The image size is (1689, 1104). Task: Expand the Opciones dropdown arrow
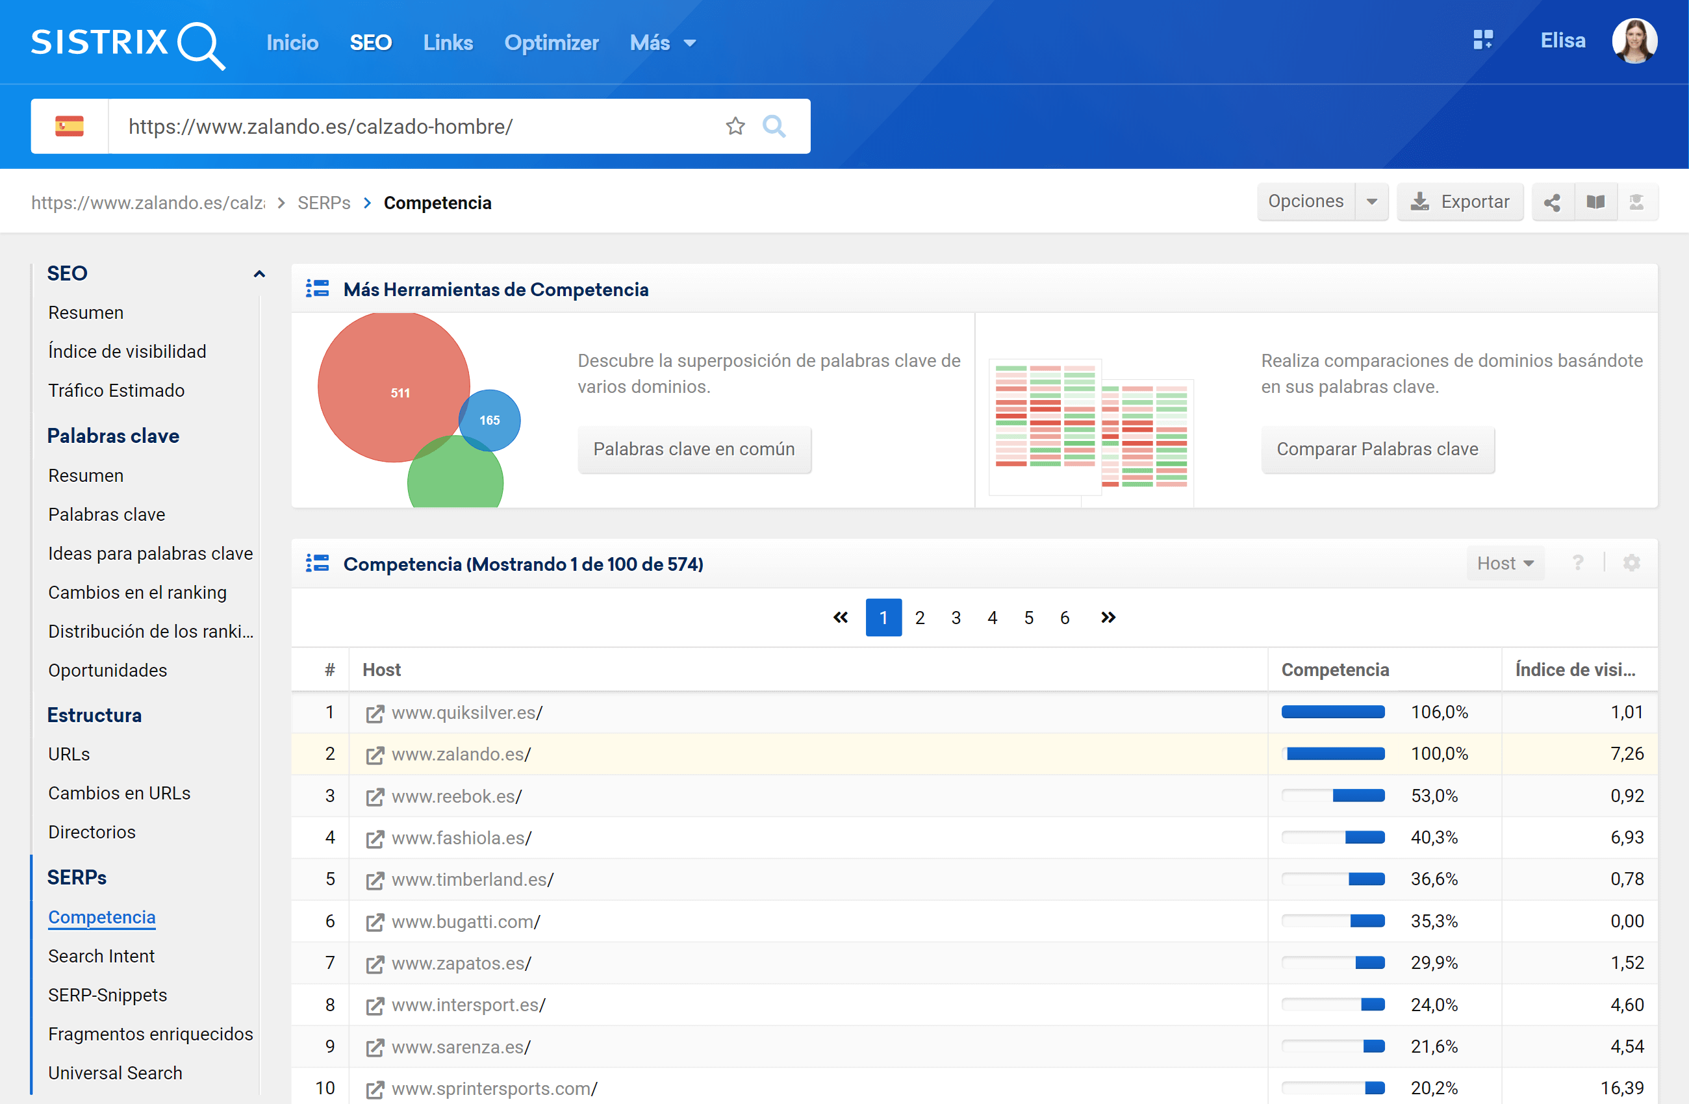(x=1372, y=202)
